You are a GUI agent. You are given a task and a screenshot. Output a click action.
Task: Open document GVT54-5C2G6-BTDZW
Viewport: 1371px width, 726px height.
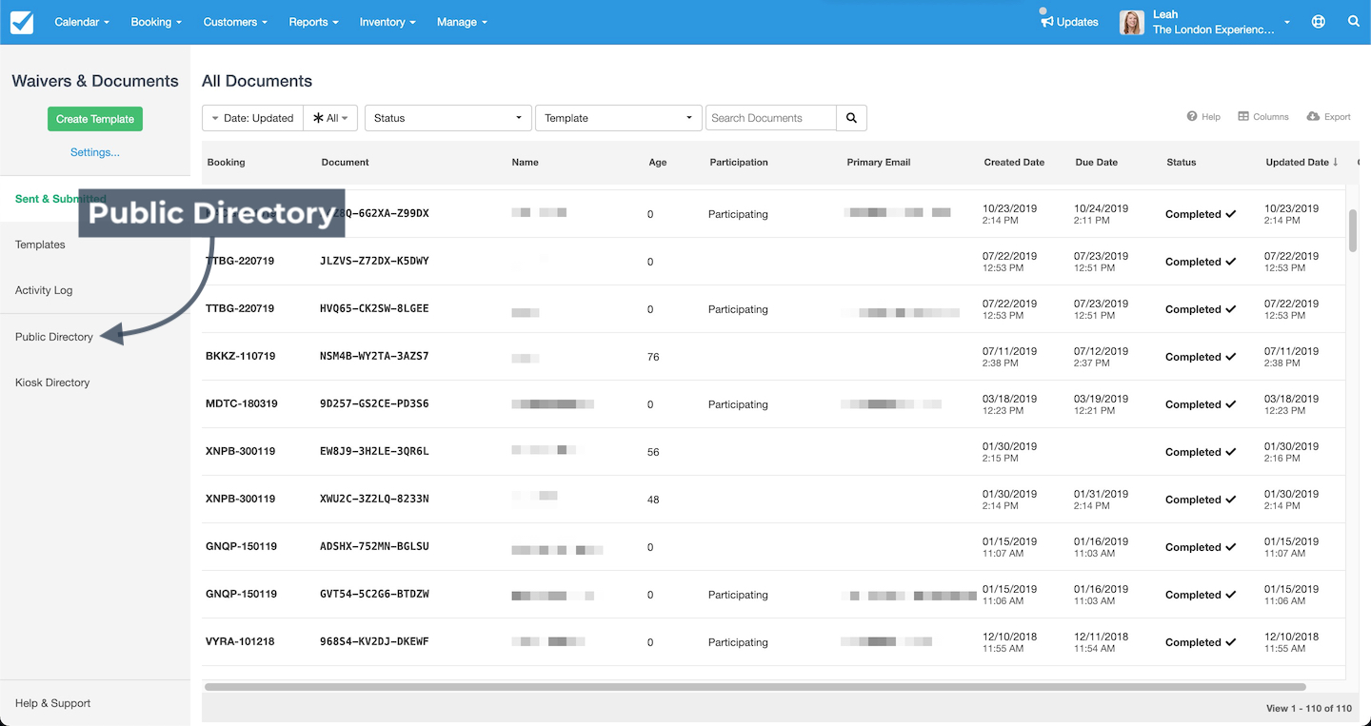click(x=374, y=594)
